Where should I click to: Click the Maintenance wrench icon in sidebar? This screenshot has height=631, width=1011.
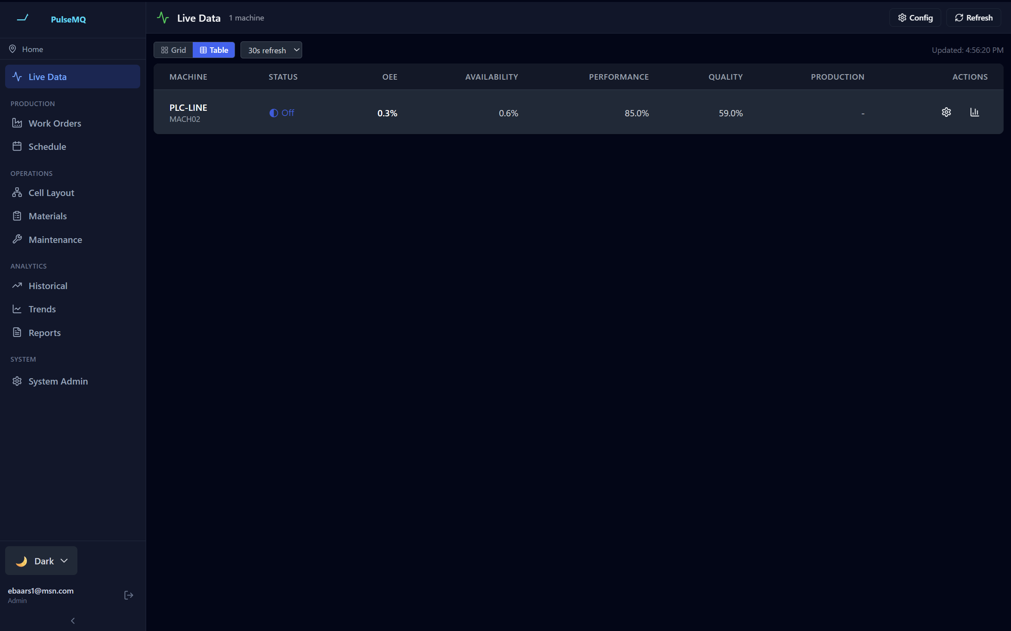tap(17, 239)
